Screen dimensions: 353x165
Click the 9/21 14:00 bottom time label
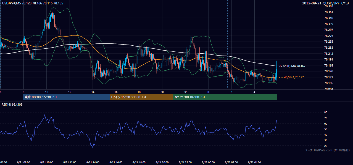(x=93, y=162)
